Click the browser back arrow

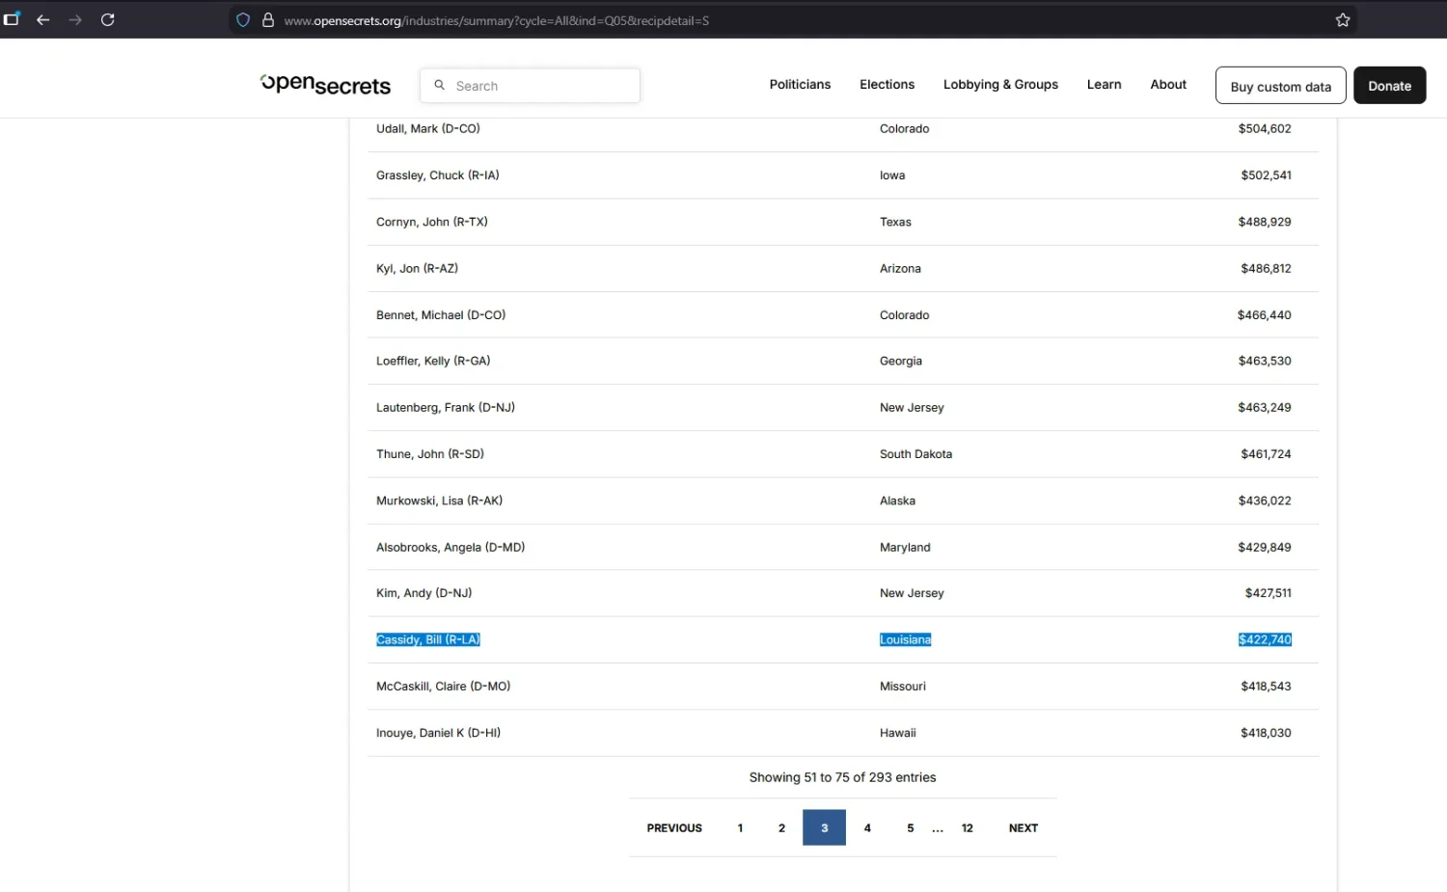(42, 19)
